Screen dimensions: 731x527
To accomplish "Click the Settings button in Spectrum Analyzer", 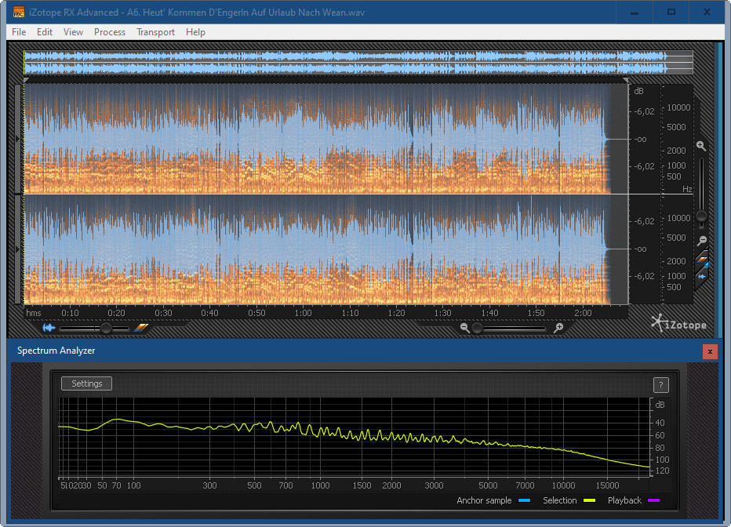I will tap(87, 383).
